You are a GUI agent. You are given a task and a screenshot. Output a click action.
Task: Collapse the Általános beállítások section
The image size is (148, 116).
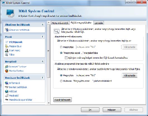(x=42, y=25)
